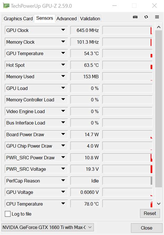Open the Hot Spot sensor dropdown
Image resolution: width=164 pixels, height=235 pixels.
click(63, 65)
